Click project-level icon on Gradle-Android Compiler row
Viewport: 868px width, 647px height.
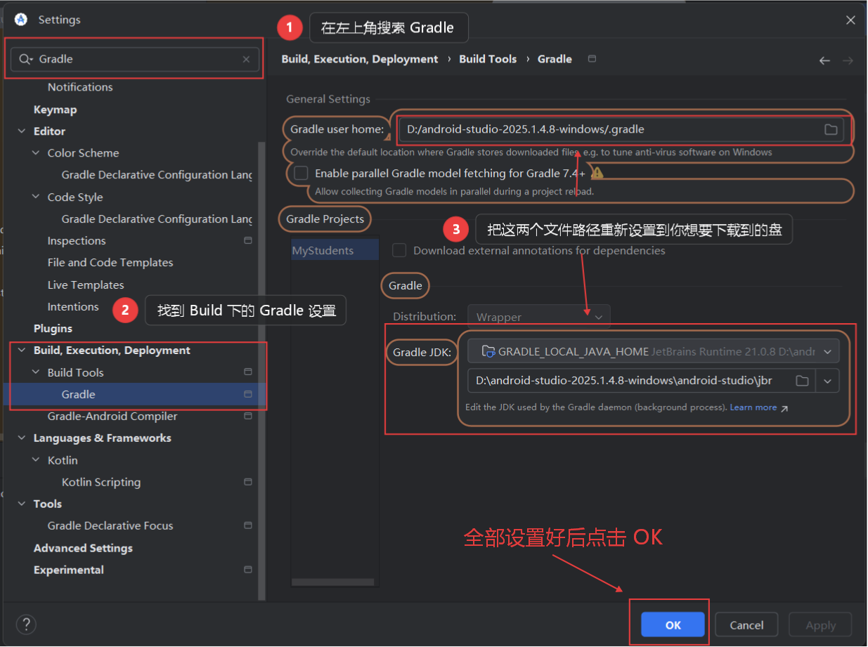click(247, 416)
